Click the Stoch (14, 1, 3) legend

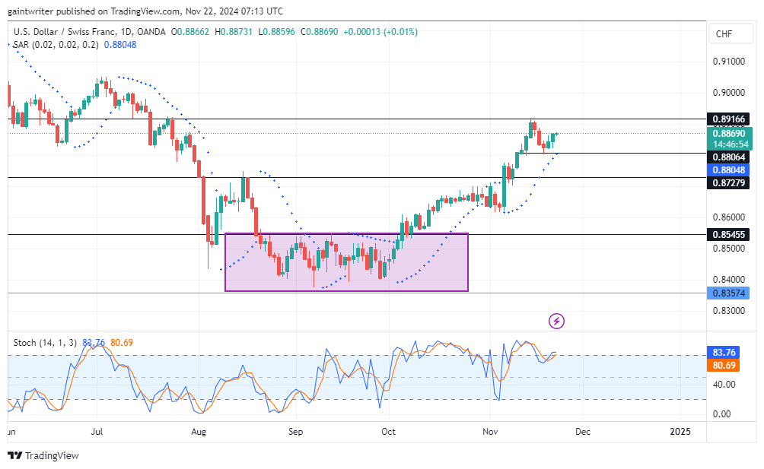coord(45,343)
